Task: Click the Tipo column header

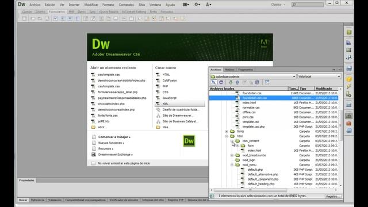Action: pyautogui.click(x=306, y=89)
